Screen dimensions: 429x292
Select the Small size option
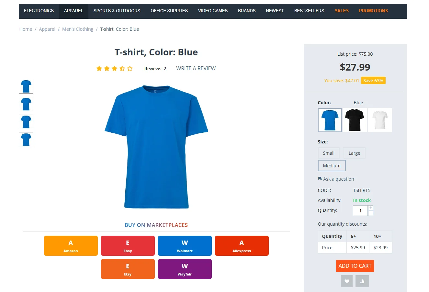328,153
